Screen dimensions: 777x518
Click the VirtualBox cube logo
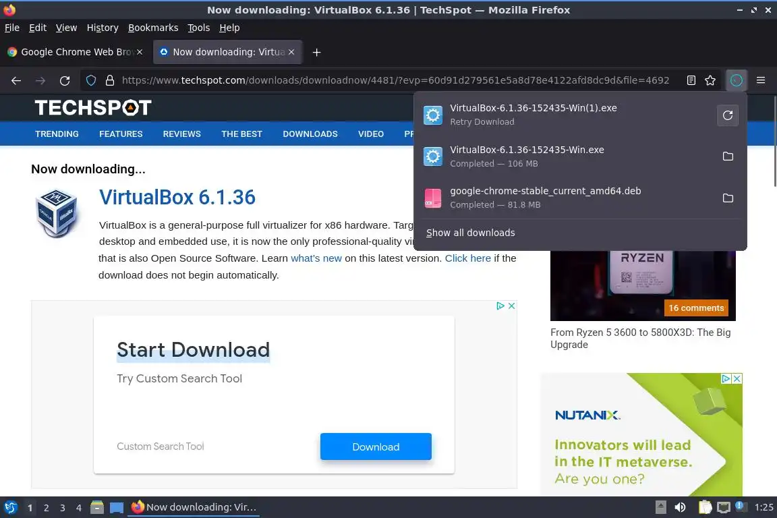56,214
